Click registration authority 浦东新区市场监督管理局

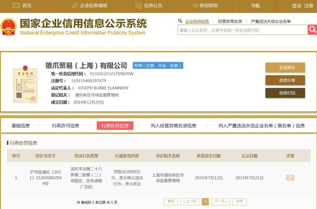[x=97, y=95]
